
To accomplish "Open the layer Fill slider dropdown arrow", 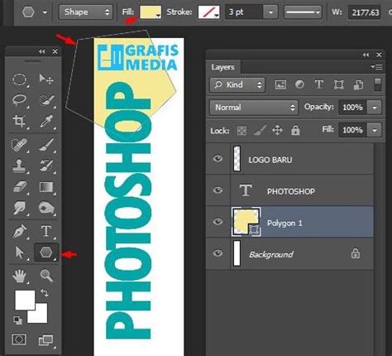I will (375, 130).
